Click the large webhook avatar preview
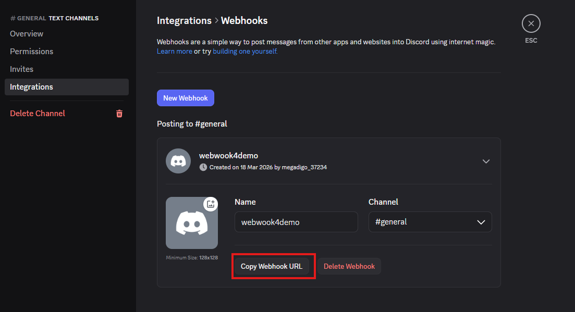The image size is (575, 312). point(192,222)
